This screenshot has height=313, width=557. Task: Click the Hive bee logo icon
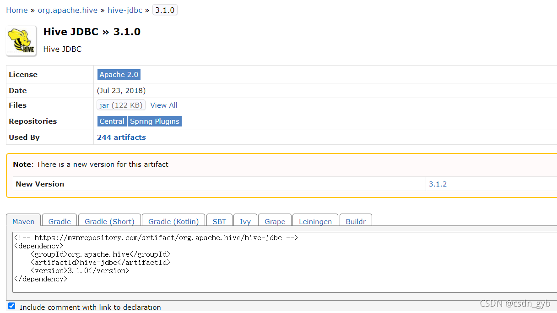(x=21, y=41)
